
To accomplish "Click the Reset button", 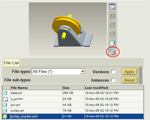I will tap(130, 80).
